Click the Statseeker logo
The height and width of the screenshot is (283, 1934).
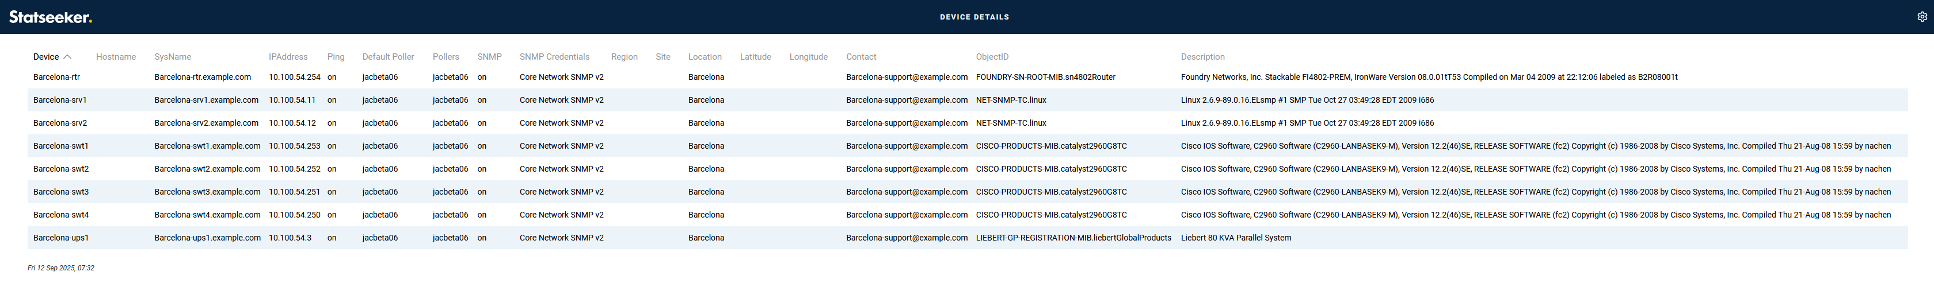coord(50,17)
